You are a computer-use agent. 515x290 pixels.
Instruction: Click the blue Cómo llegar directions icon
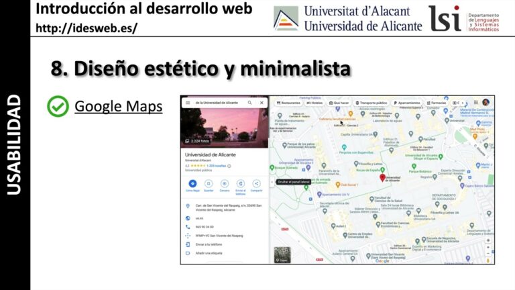[x=193, y=183]
